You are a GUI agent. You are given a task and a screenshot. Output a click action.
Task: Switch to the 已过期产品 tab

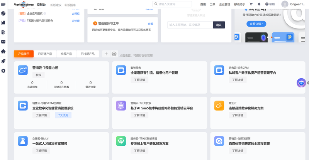pos(88,54)
